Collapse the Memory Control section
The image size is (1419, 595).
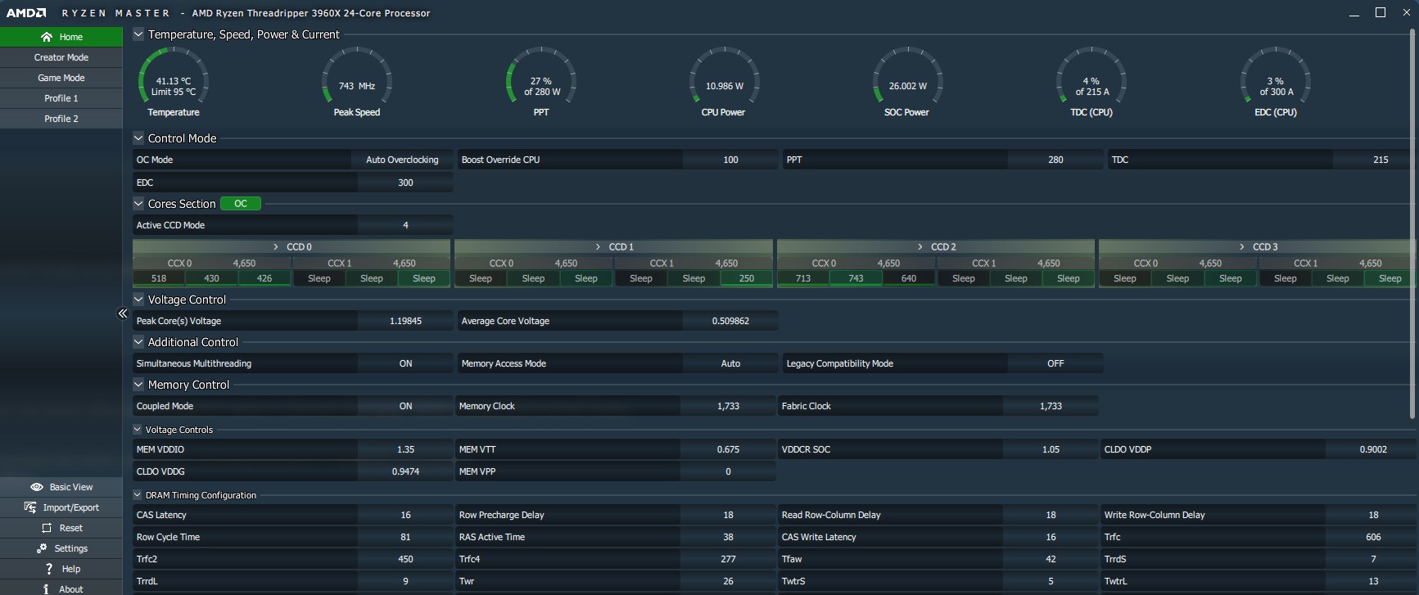pyautogui.click(x=138, y=385)
